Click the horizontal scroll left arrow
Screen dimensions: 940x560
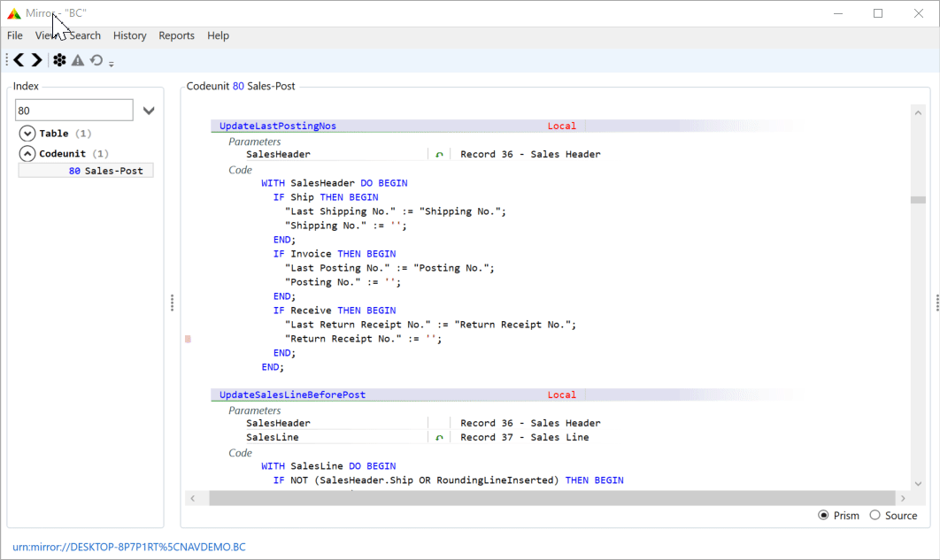click(x=192, y=498)
